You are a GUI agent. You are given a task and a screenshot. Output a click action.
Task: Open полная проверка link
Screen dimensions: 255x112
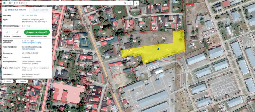pyautogui.click(x=29, y=49)
